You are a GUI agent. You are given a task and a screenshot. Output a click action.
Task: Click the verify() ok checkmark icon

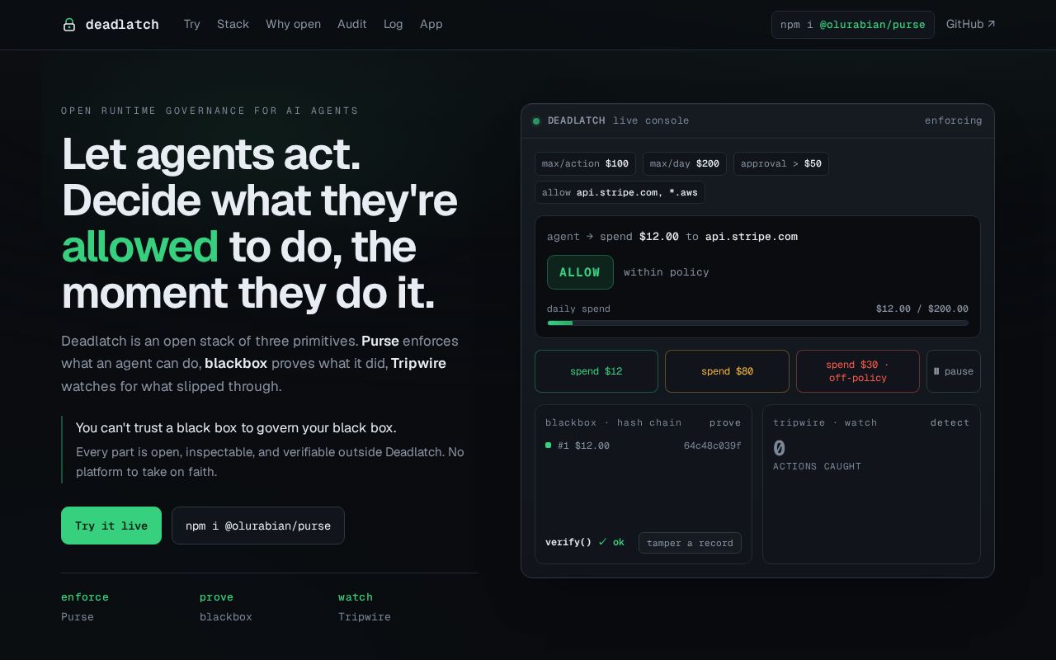coord(603,542)
